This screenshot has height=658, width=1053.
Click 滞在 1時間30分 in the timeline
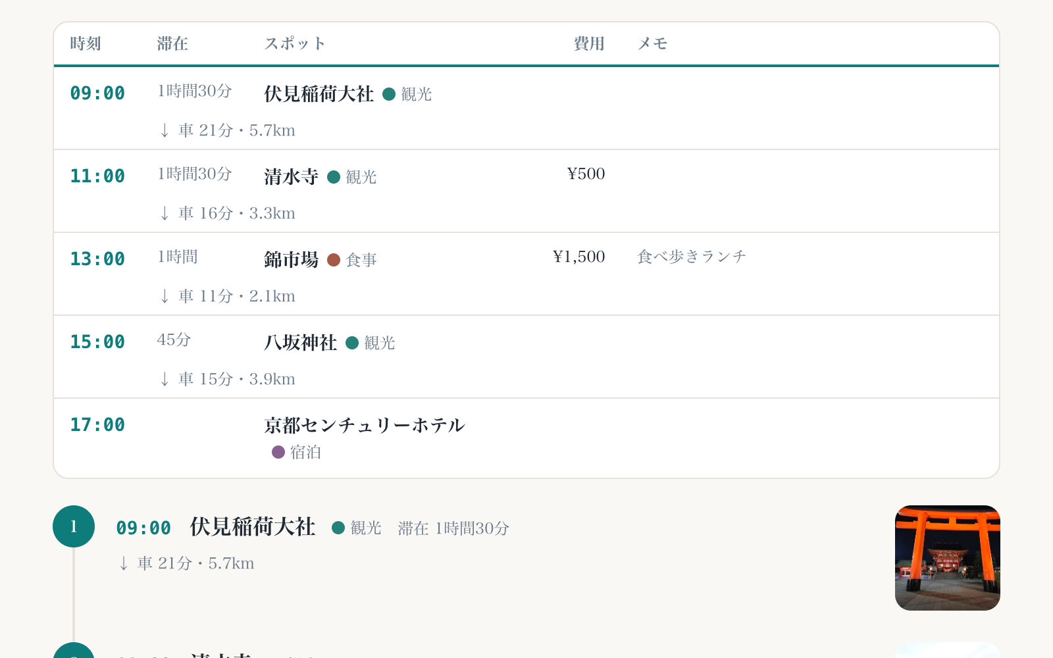pyautogui.click(x=453, y=528)
